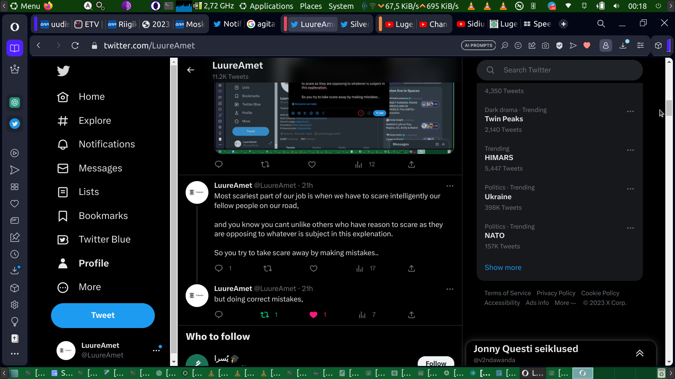Go back with browser back arrow
This screenshot has height=379, width=675.
(x=38, y=45)
